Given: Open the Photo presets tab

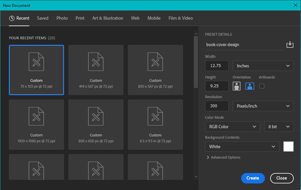Looking at the screenshot, I should (x=62, y=18).
